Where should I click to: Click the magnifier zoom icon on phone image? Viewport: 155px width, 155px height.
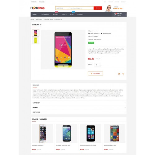pos(63,66)
